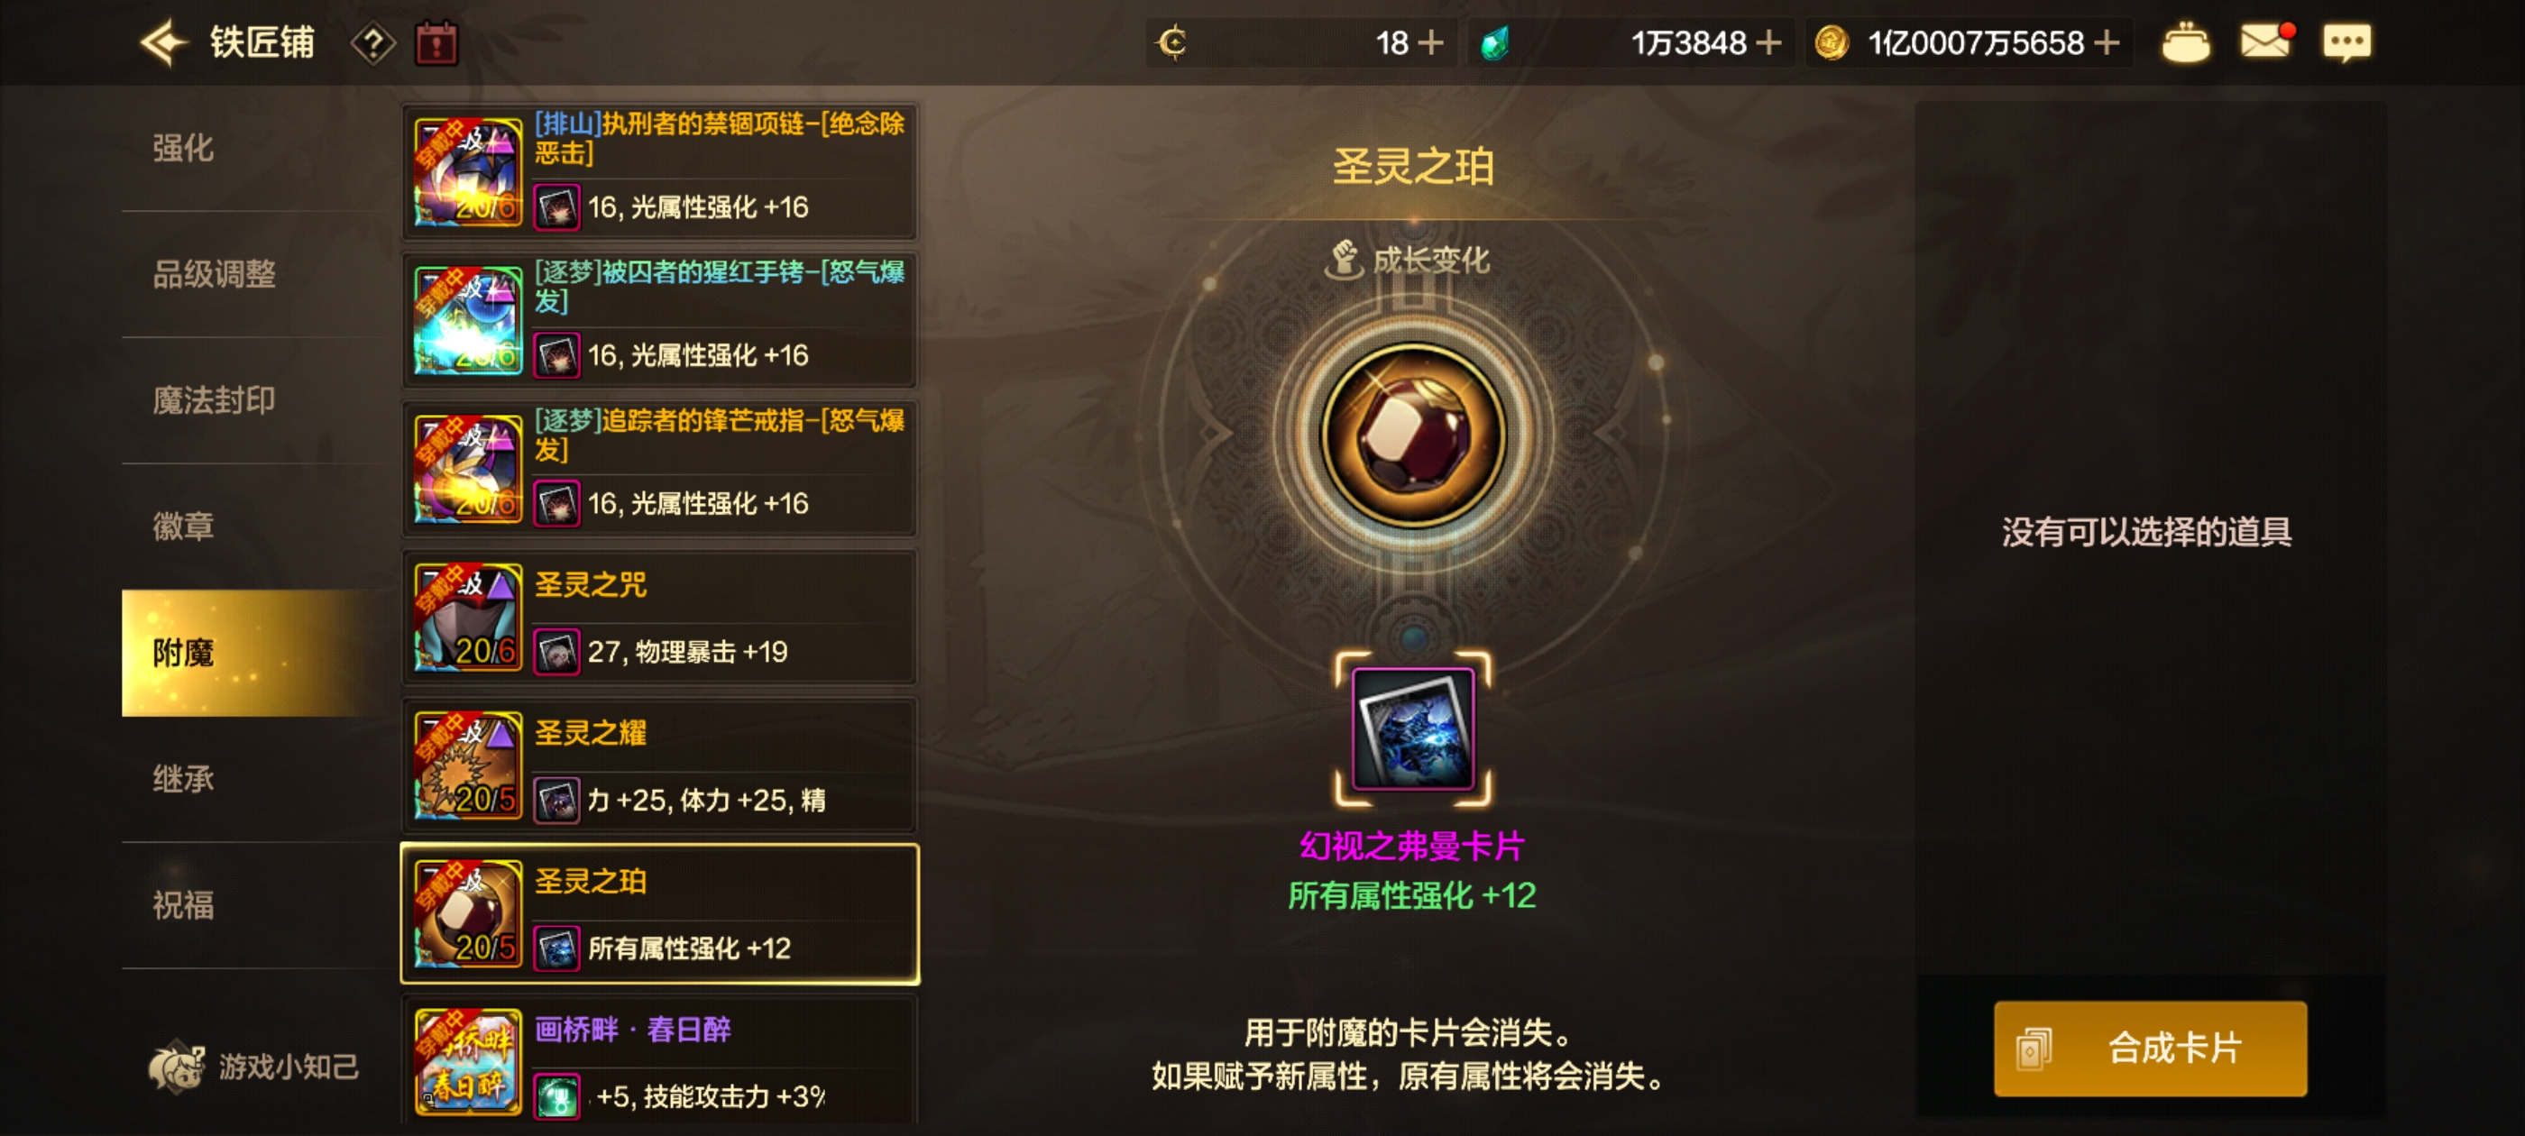Tap the back arrow beside 铁匠铺
The image size is (2525, 1136).
[164, 42]
